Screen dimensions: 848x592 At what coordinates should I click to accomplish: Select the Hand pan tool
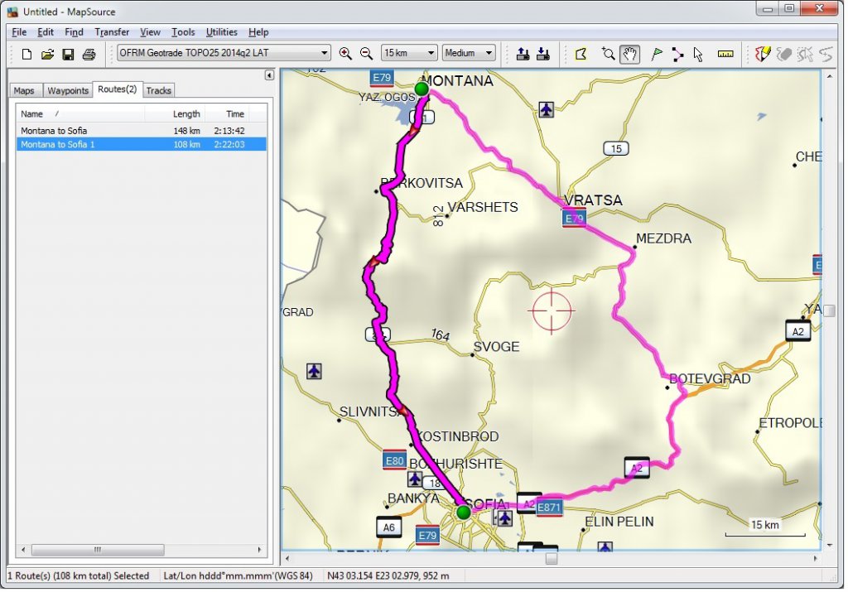630,54
